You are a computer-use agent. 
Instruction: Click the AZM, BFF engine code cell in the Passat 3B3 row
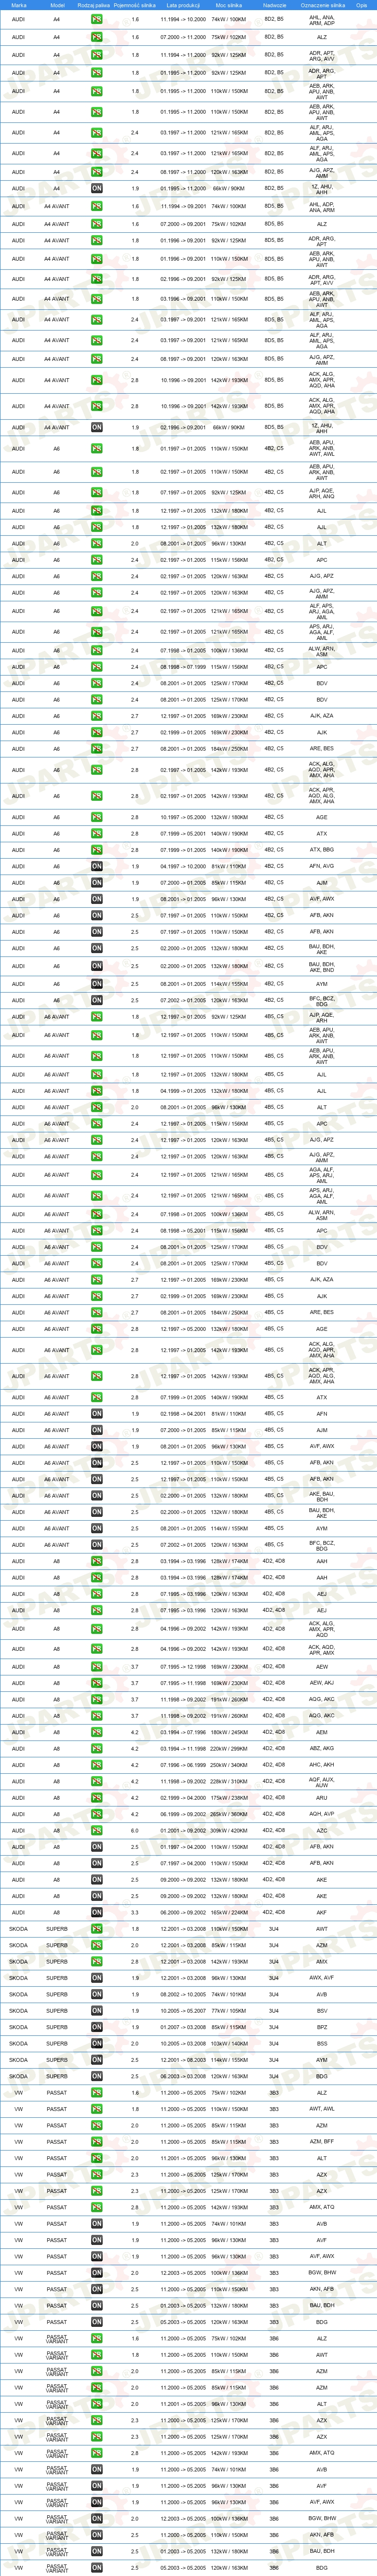point(322,2141)
